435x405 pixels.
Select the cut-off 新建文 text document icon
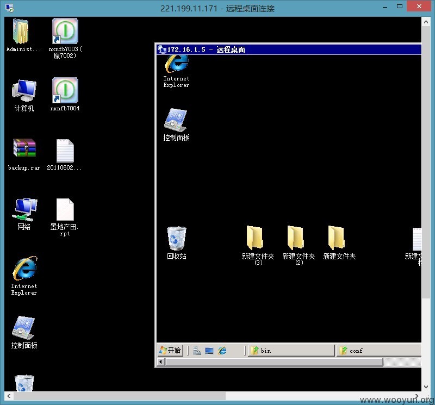tap(417, 239)
